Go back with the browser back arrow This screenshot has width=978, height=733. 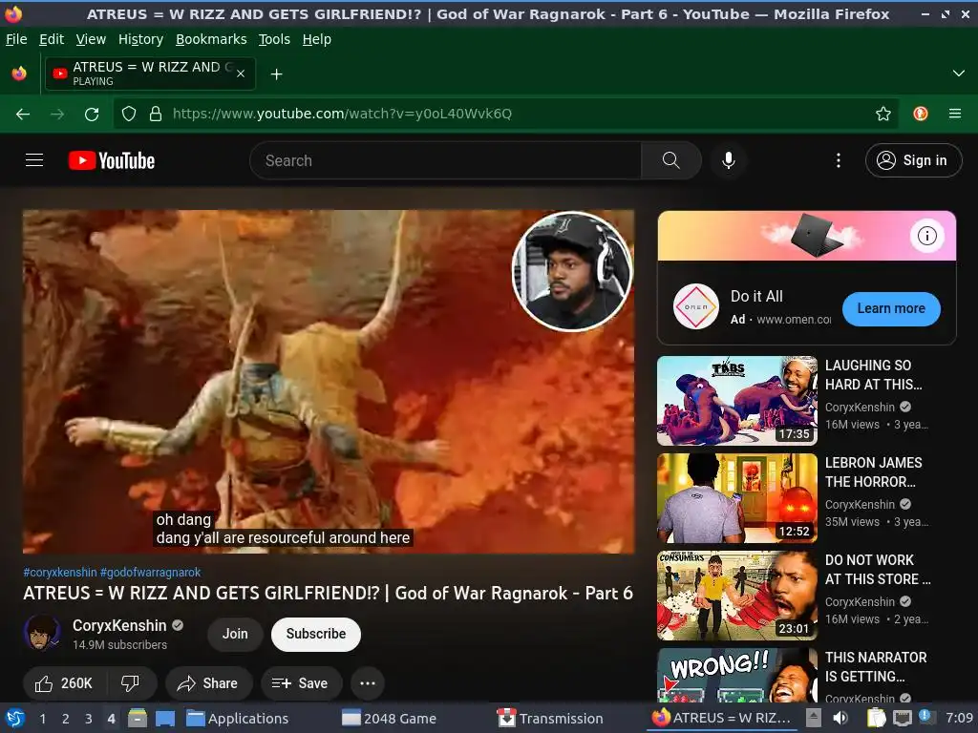click(x=23, y=115)
